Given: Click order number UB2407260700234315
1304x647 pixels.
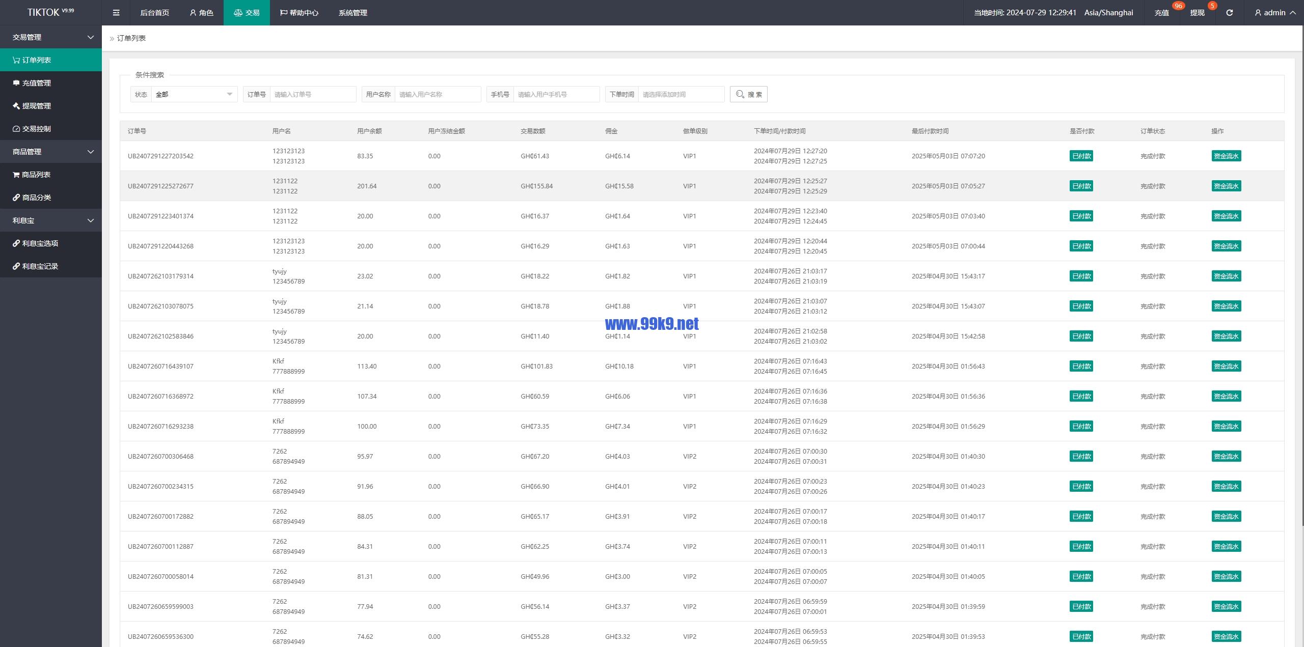Looking at the screenshot, I should tap(160, 487).
